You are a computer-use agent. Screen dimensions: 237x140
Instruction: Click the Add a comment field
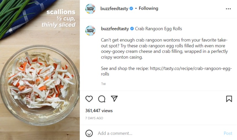tap(157, 133)
